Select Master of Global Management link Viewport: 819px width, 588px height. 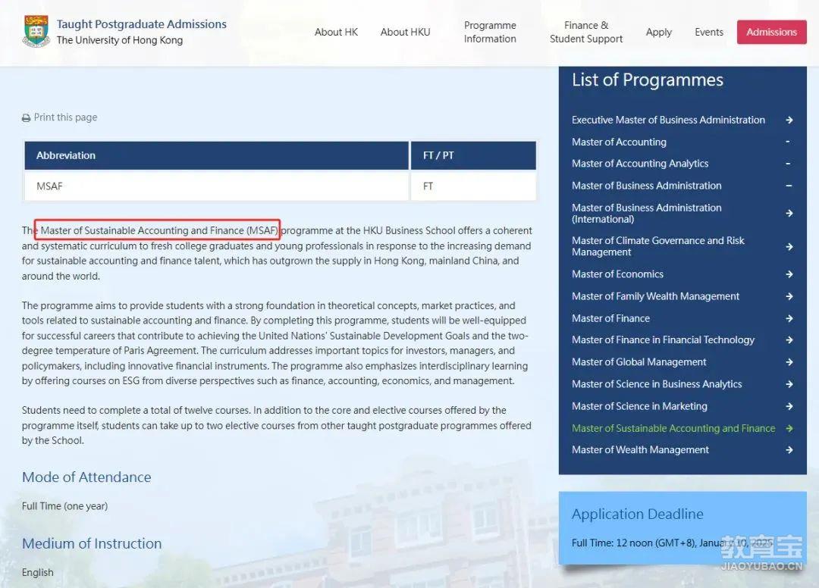639,362
